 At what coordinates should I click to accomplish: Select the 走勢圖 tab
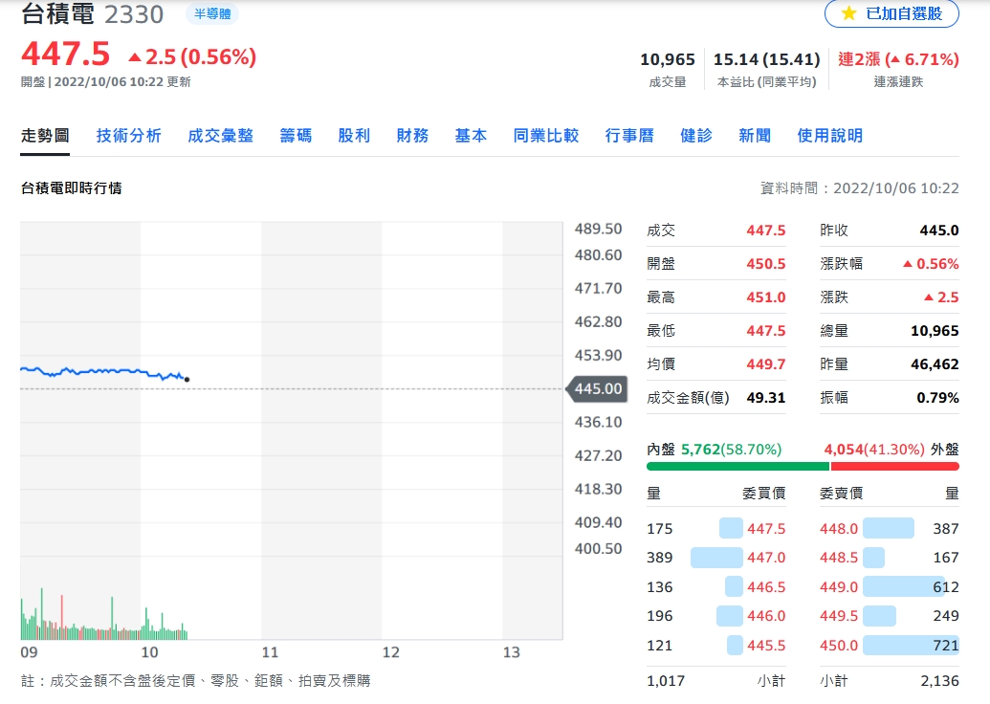tap(45, 136)
